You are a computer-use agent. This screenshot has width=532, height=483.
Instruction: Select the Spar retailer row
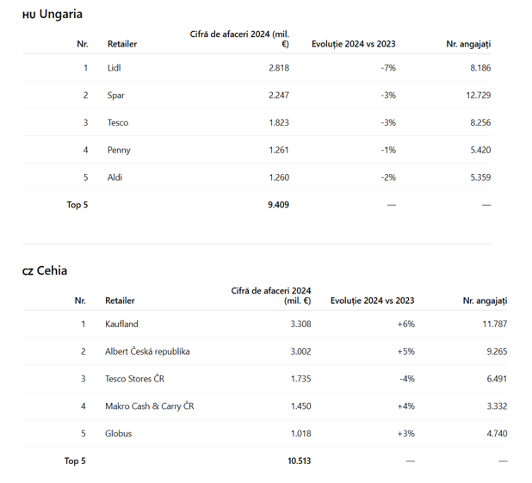257,95
